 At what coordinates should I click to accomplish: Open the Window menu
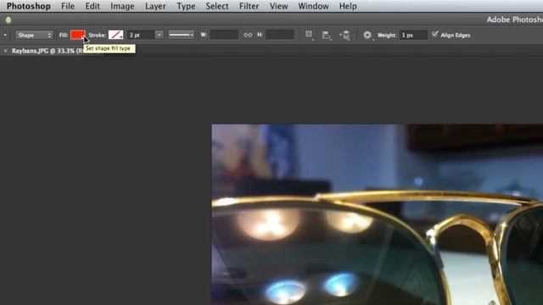pos(313,6)
